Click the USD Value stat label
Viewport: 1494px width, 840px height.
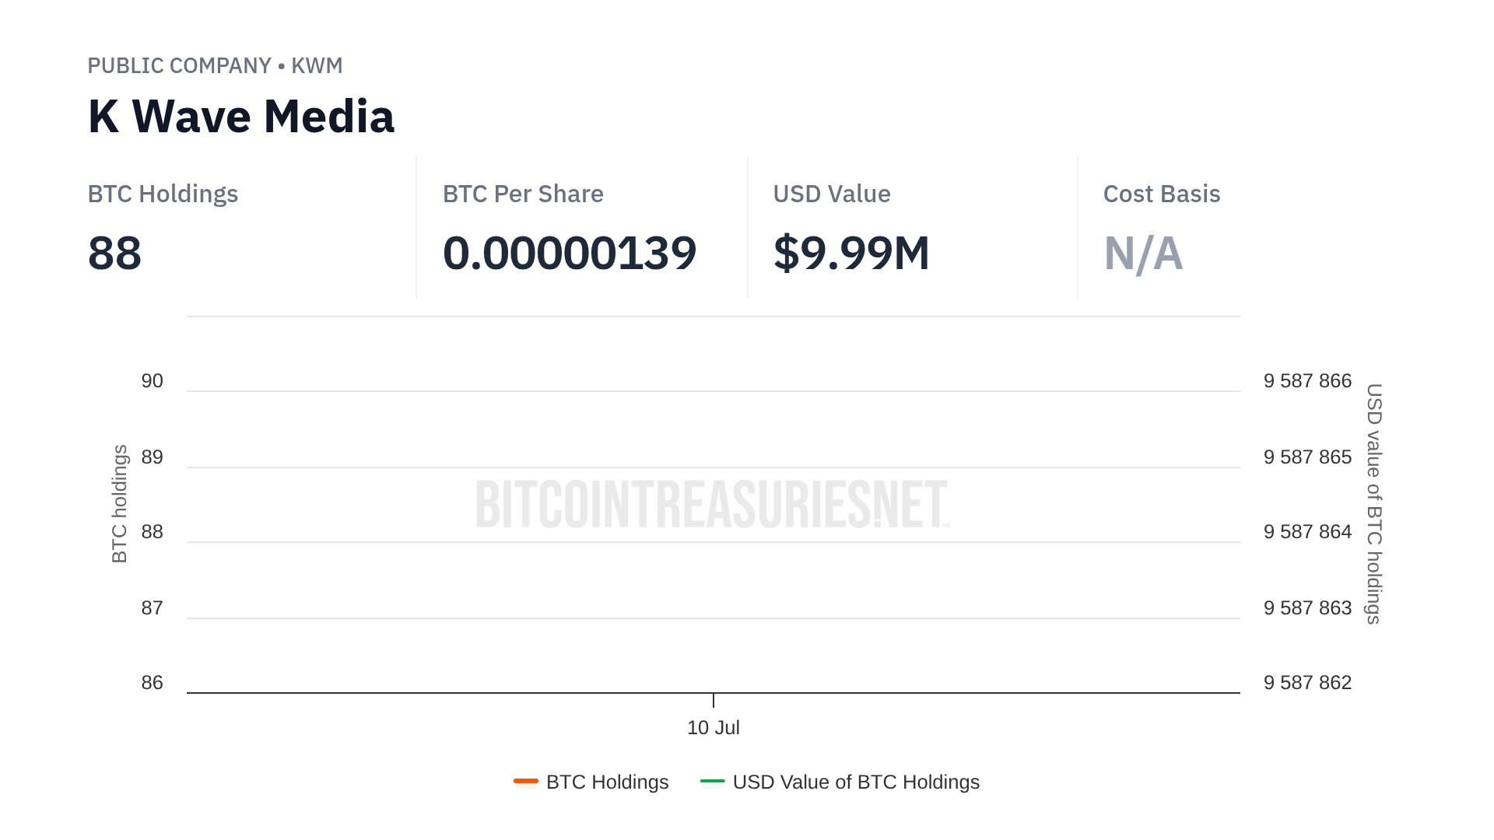click(x=831, y=194)
